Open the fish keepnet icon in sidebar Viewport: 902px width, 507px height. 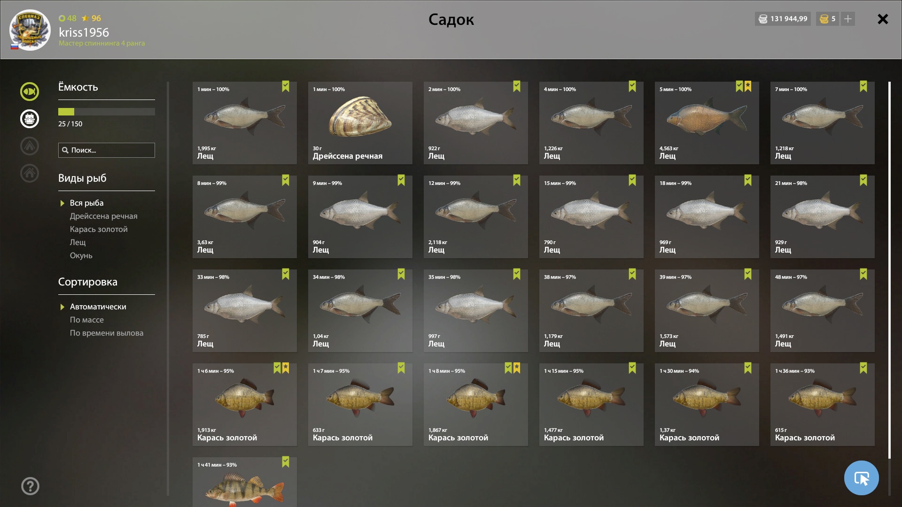tap(30, 92)
